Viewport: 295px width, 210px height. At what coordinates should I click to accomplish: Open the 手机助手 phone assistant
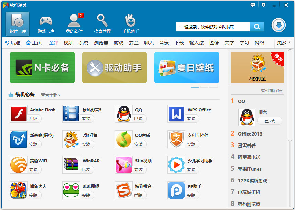click(132, 23)
